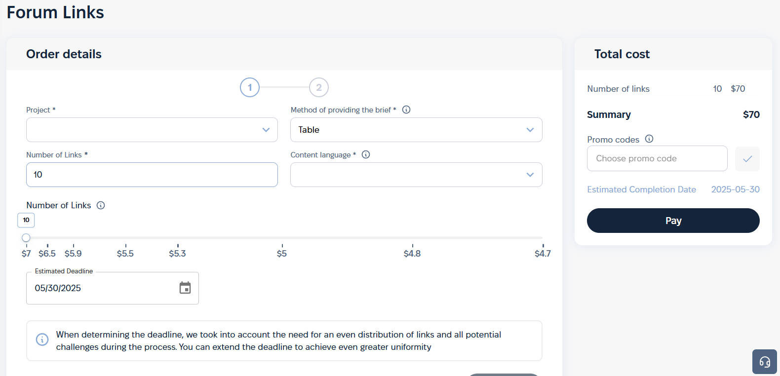The image size is (780, 376).
Task: Apply promo code with checkmark button
Action: click(x=747, y=159)
